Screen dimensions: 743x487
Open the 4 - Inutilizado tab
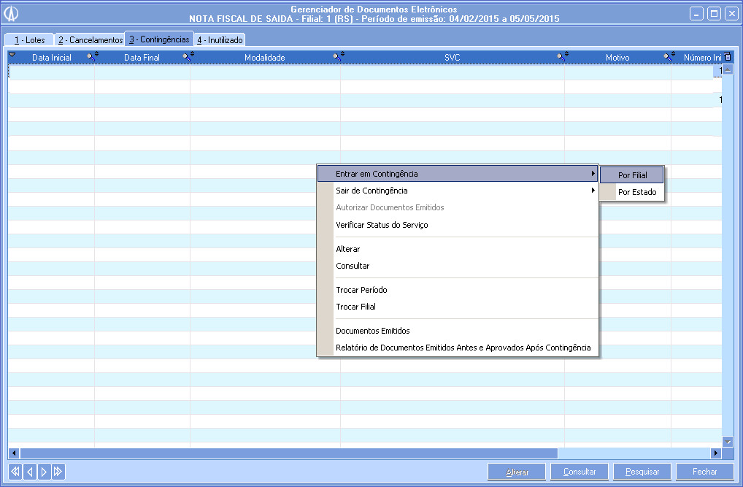(219, 40)
